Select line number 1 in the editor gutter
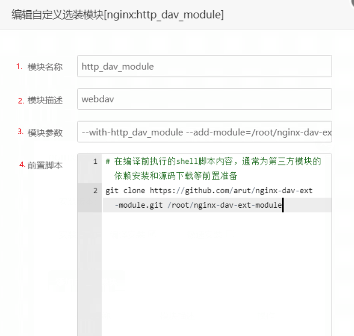 [x=95, y=161]
